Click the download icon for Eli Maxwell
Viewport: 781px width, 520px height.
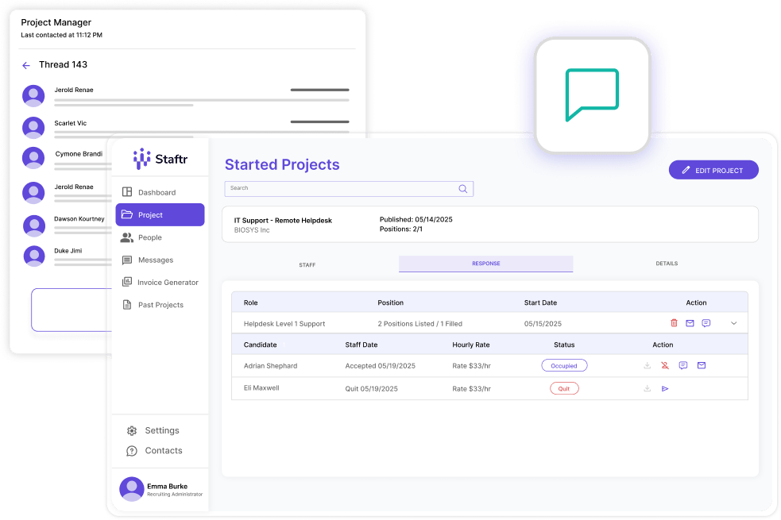click(648, 389)
